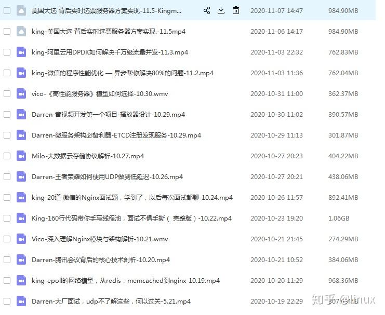The width and height of the screenshot is (385, 315).
Task: Click the video icon for Darren-大厂面试 udp file
Action: 21,302
